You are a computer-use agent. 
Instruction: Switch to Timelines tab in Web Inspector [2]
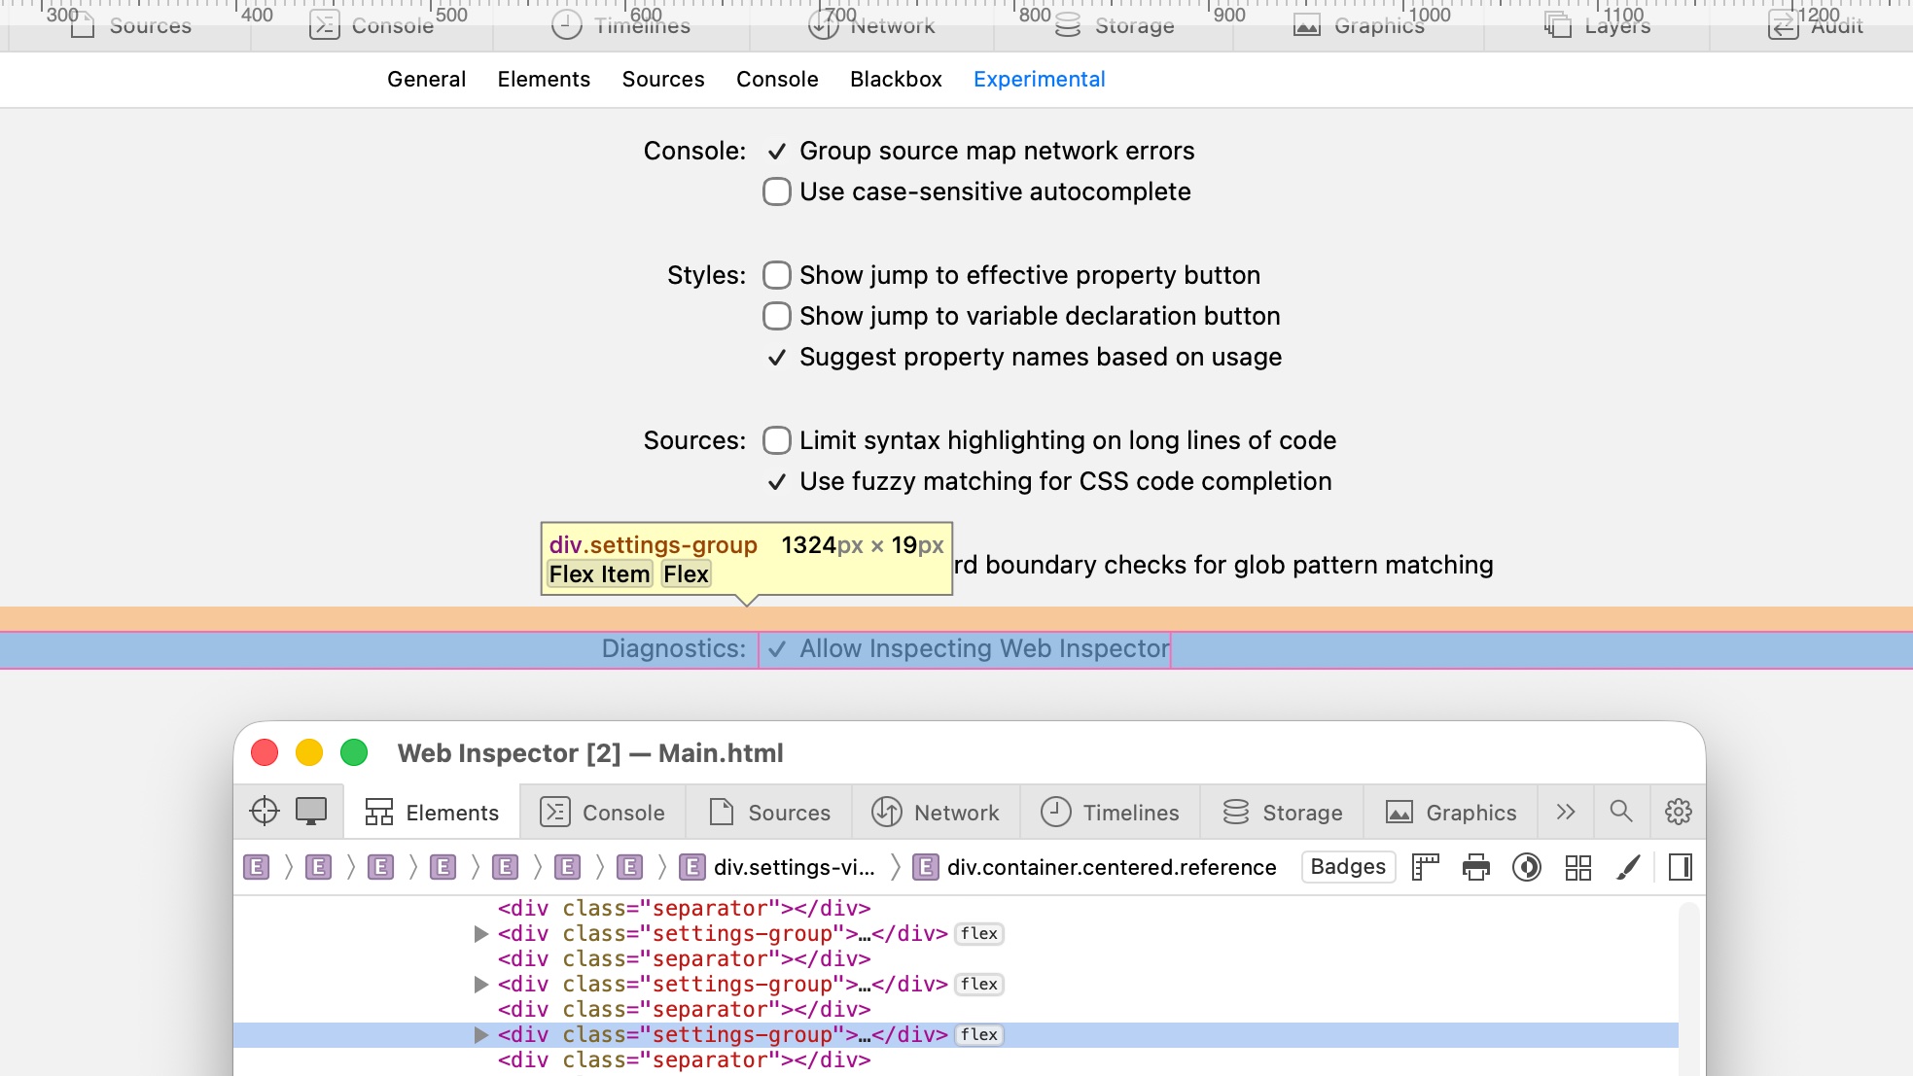[x=1110, y=812]
